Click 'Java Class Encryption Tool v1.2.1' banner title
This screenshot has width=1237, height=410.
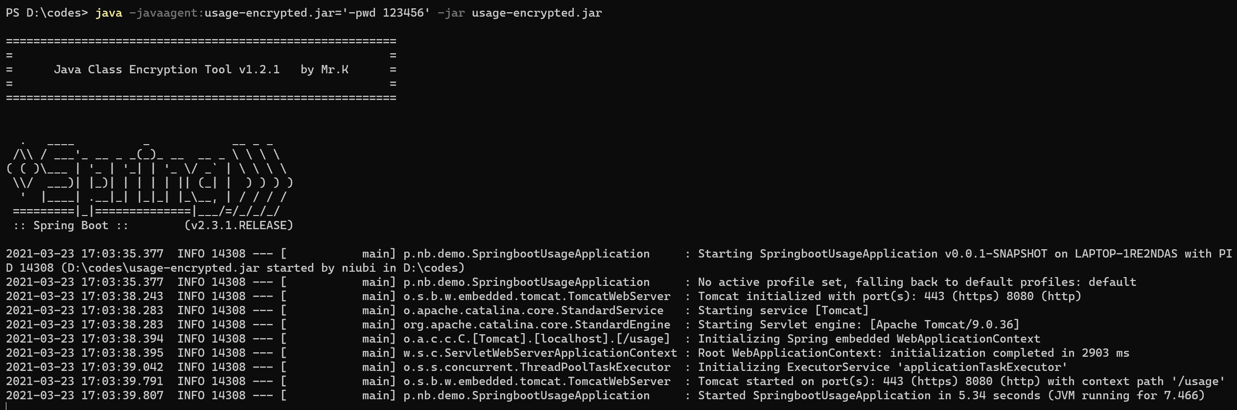tap(167, 70)
